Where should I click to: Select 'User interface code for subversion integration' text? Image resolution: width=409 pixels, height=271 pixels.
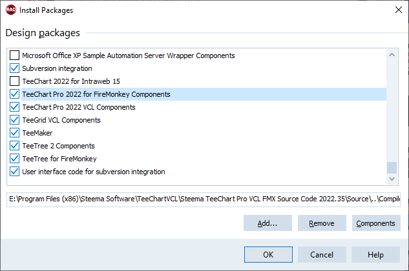(94, 172)
